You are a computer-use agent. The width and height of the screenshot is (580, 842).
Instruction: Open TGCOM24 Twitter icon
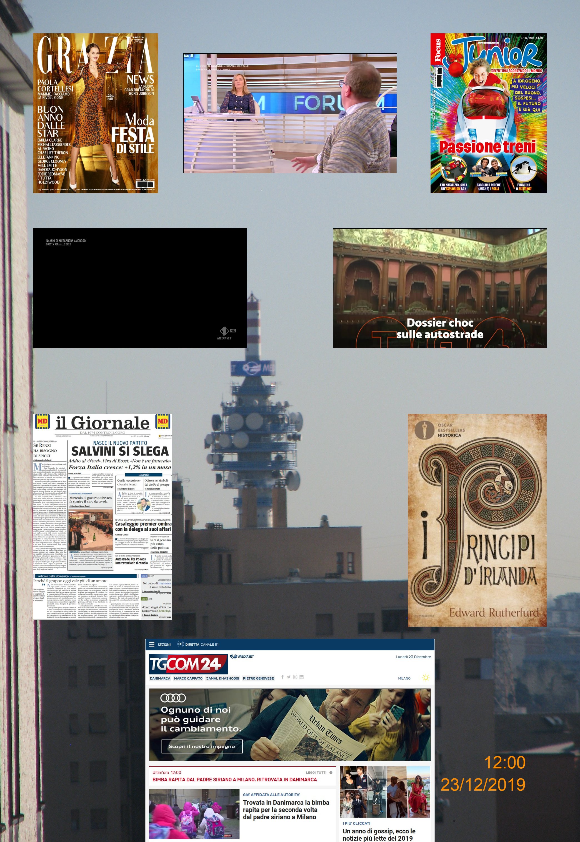pos(289,677)
